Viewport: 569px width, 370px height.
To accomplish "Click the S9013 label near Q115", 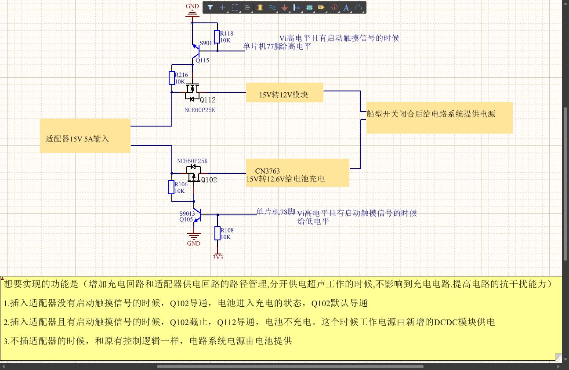I will (x=207, y=43).
